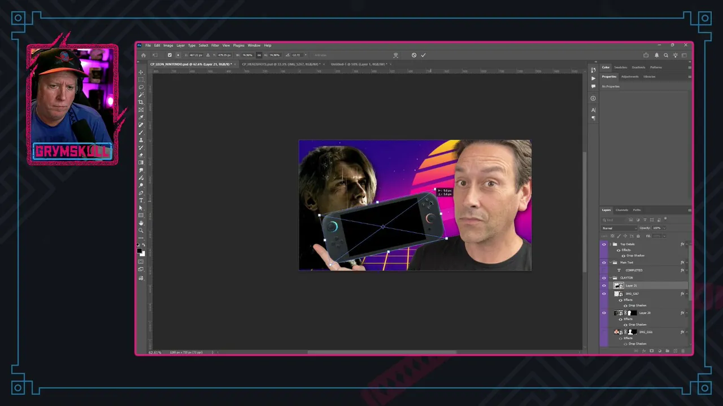
Task: Select the Gradient tool
Action: (x=140, y=162)
